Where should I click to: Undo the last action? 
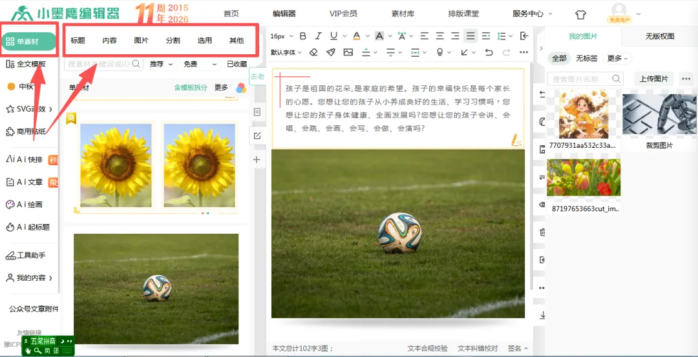pos(489,52)
